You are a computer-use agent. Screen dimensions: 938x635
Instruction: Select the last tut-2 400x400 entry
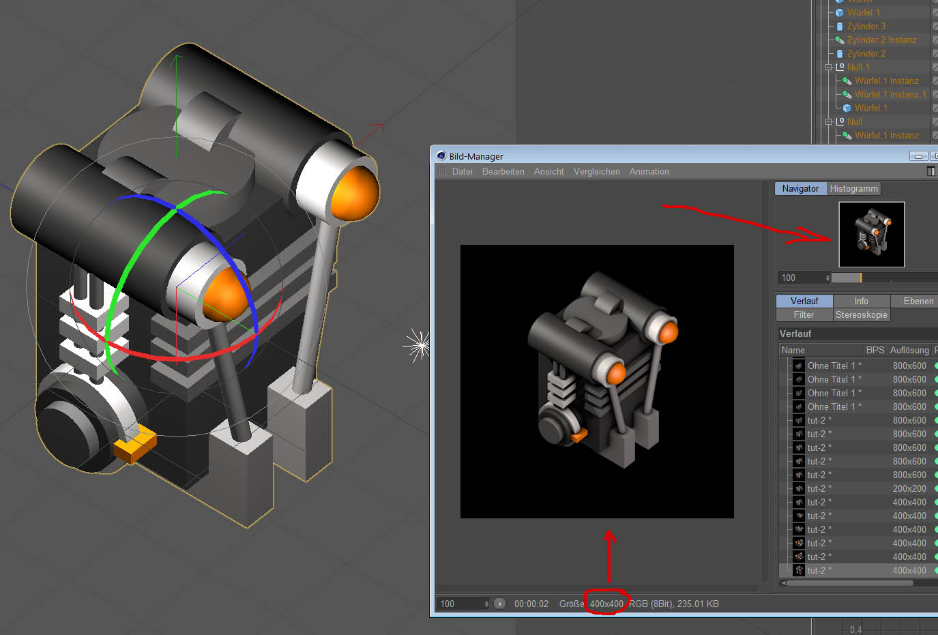pos(858,570)
